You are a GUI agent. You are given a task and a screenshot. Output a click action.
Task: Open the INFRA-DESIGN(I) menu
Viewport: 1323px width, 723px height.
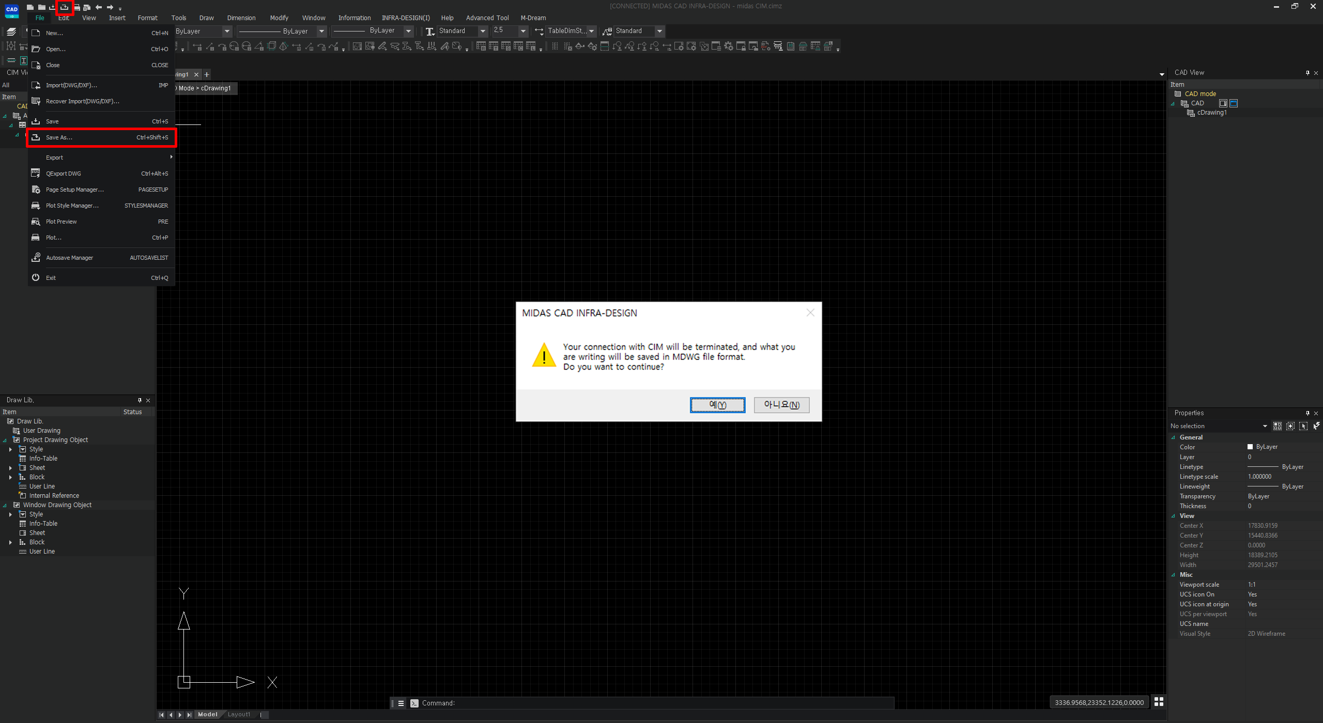(x=406, y=18)
